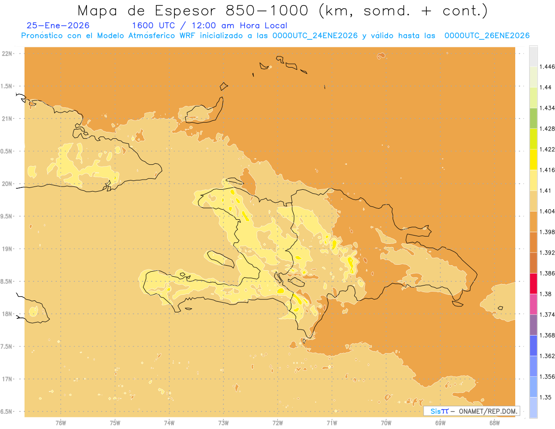Select the orange legend swatch above 1.398

(533, 221)
